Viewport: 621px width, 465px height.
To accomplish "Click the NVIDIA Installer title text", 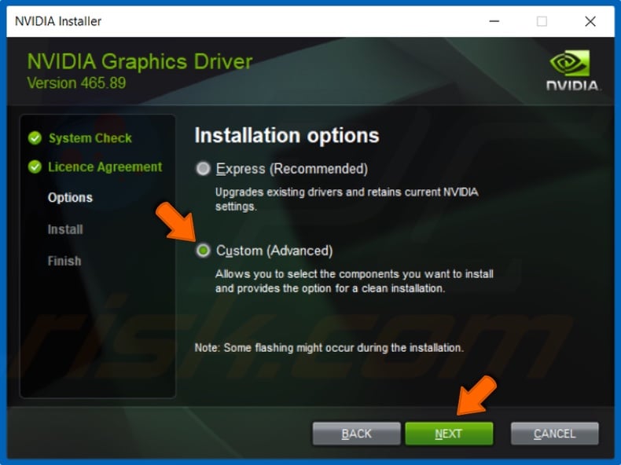I will (58, 21).
